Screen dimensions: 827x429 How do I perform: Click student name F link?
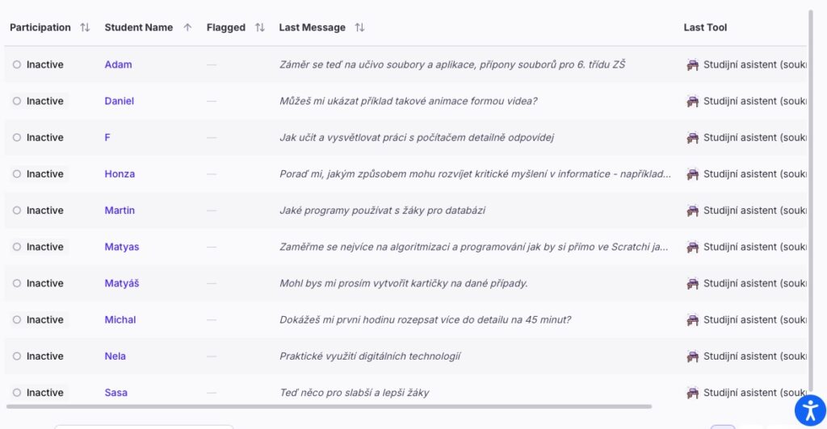(107, 138)
